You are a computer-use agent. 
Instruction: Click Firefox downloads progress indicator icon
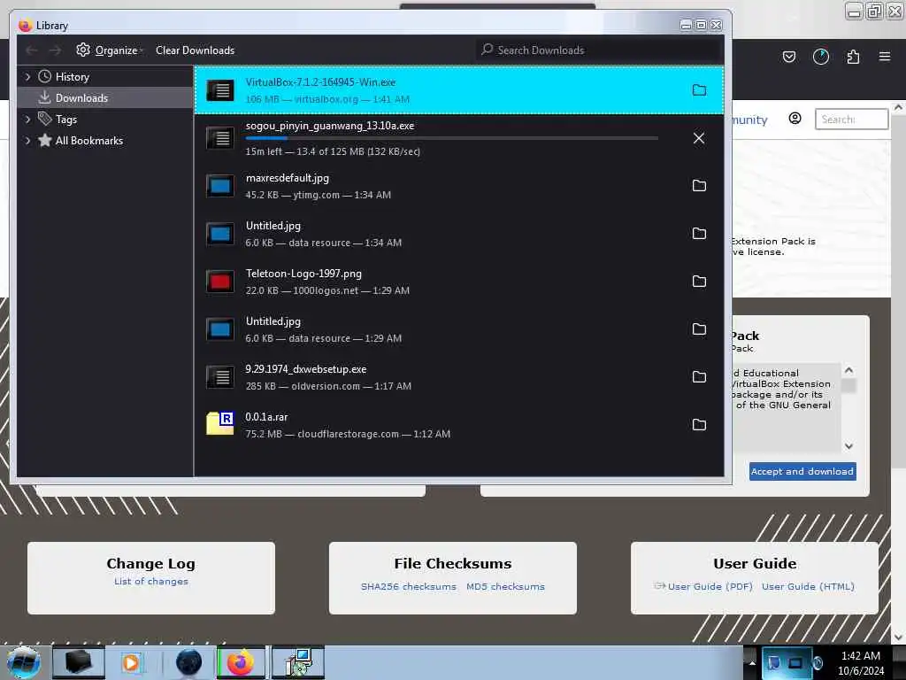coord(820,57)
